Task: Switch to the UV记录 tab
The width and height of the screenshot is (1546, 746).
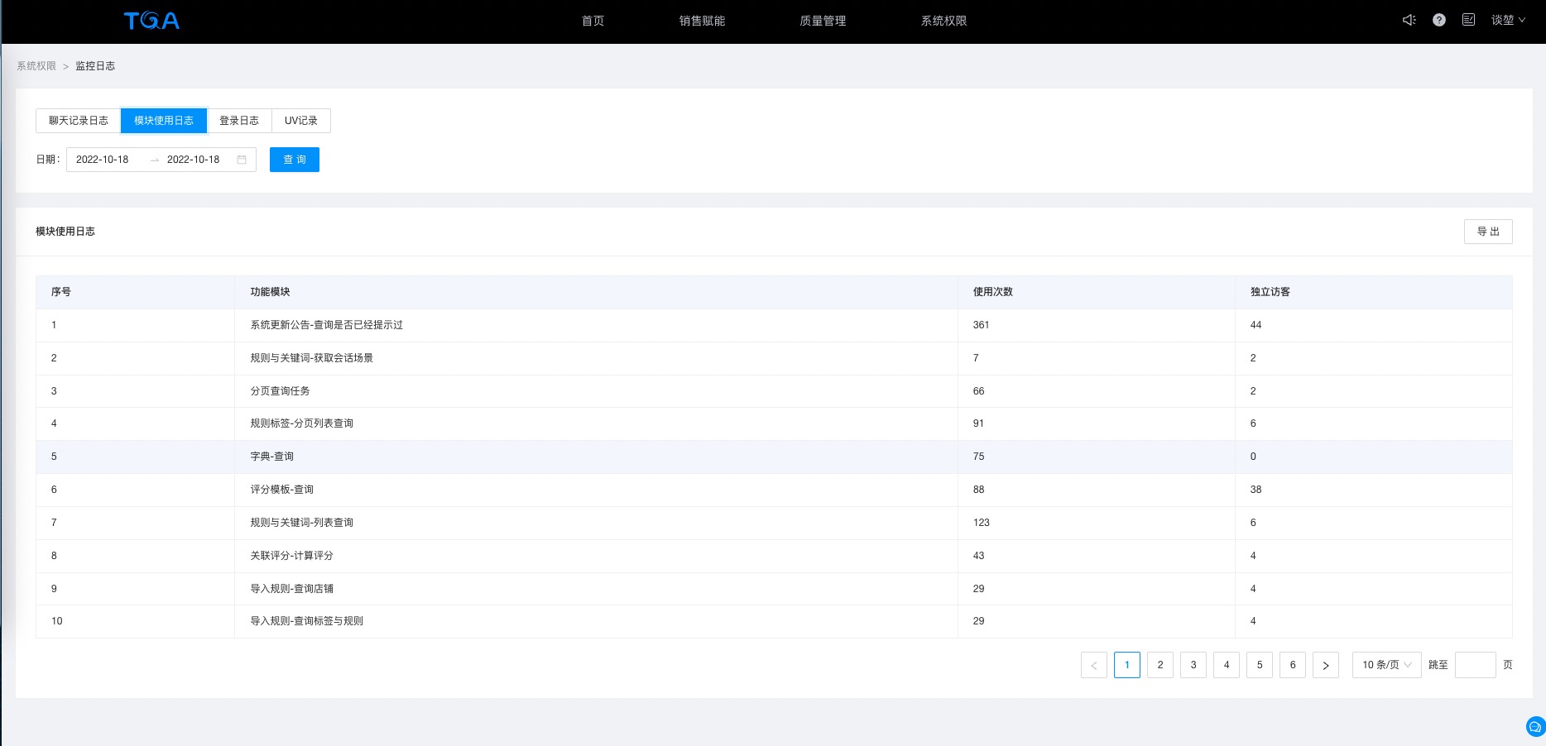Action: [301, 121]
